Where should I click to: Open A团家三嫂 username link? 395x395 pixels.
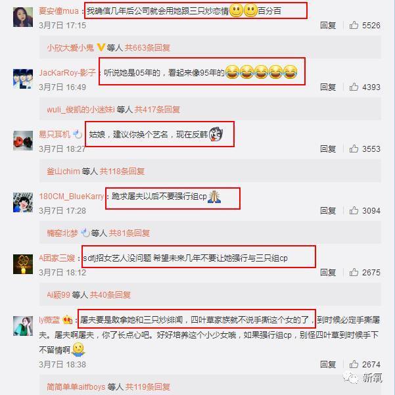57,258
